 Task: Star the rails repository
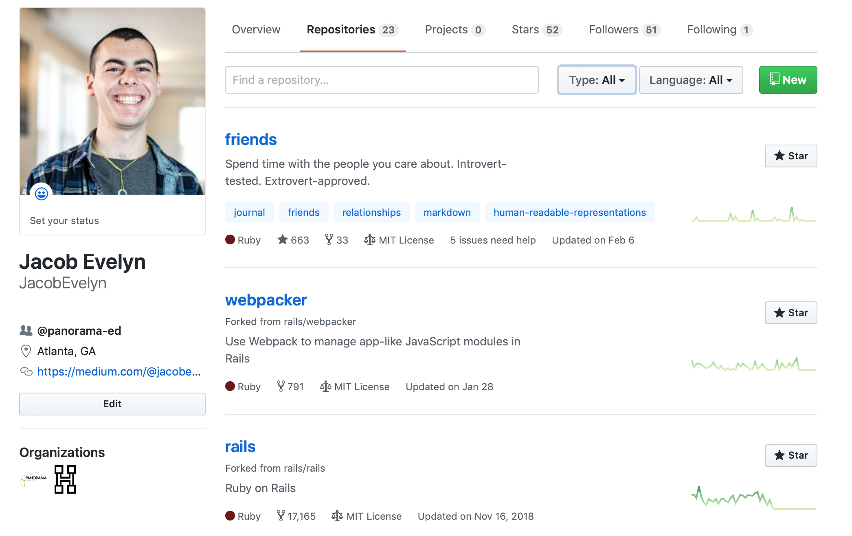click(x=791, y=455)
